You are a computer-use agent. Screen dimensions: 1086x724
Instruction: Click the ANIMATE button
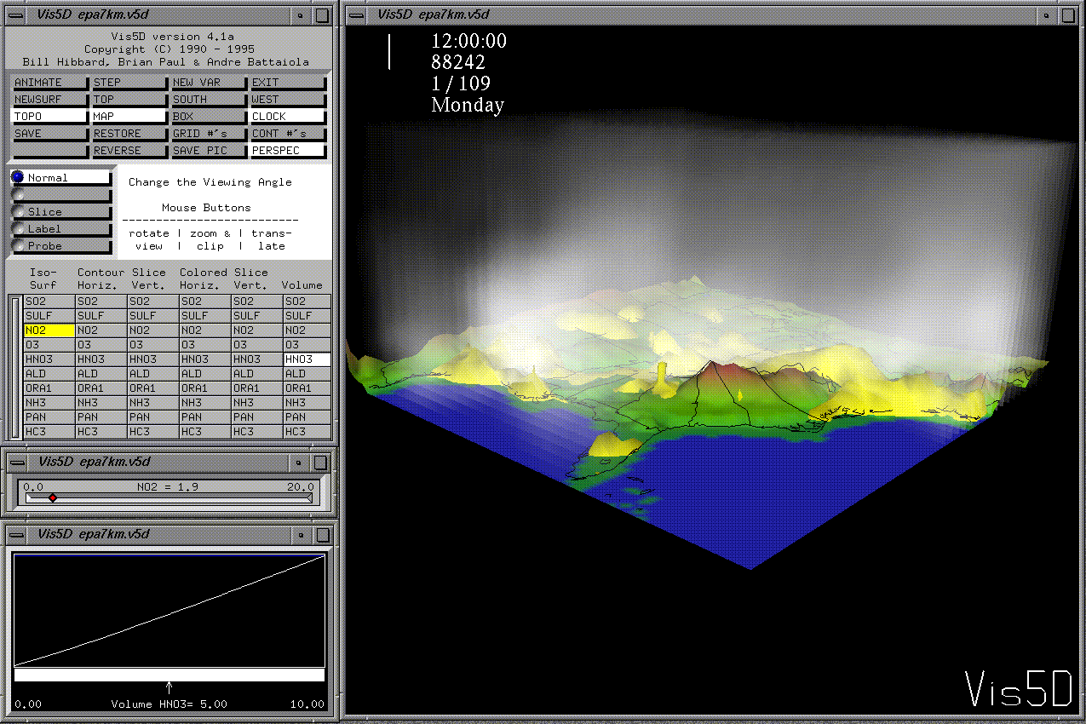coord(50,83)
